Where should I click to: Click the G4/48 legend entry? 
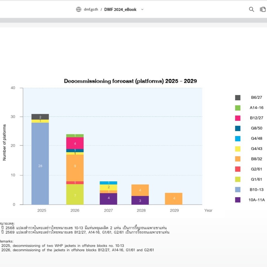(x=256, y=138)
